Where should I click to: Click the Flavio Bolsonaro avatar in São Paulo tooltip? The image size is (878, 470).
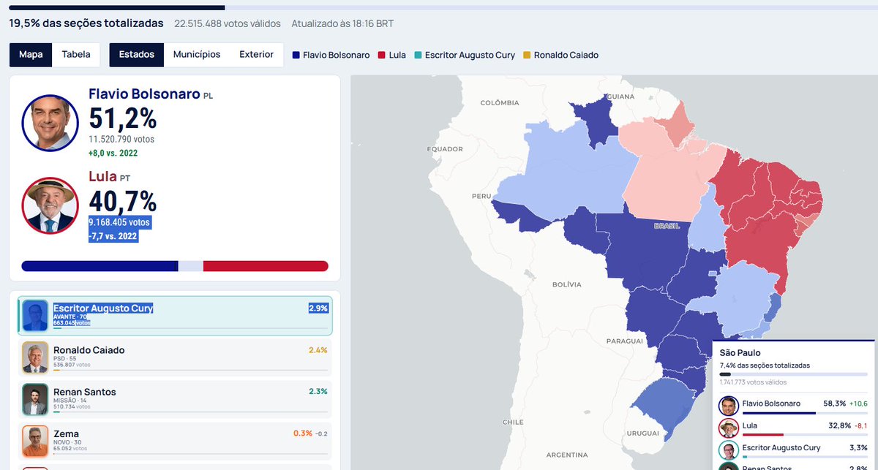click(x=727, y=406)
